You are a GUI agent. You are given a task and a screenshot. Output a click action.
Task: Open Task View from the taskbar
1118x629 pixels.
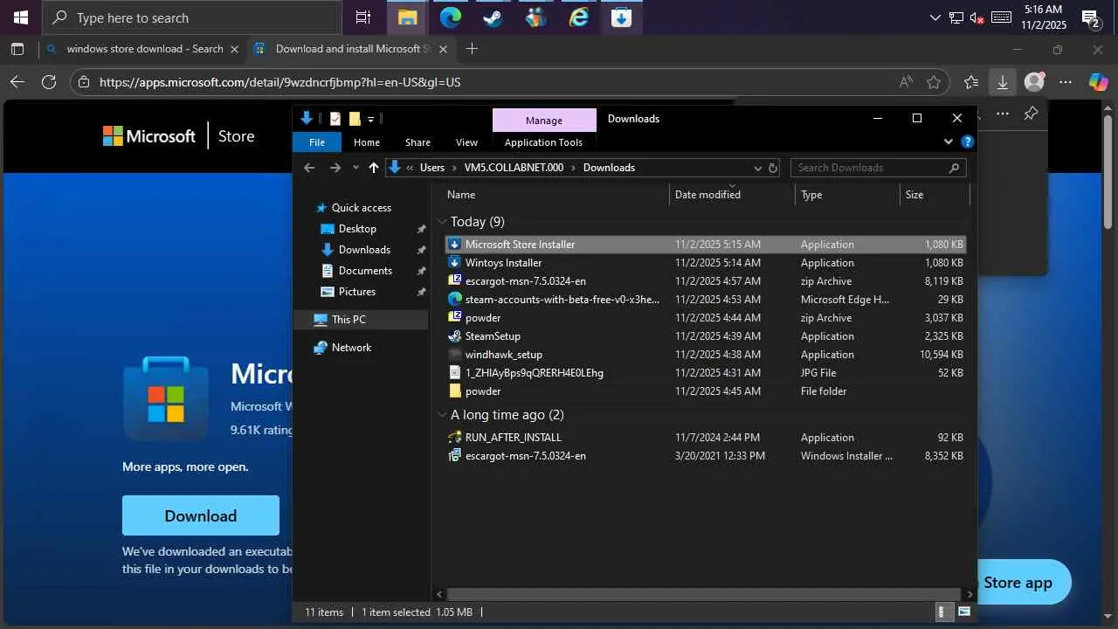pos(362,17)
